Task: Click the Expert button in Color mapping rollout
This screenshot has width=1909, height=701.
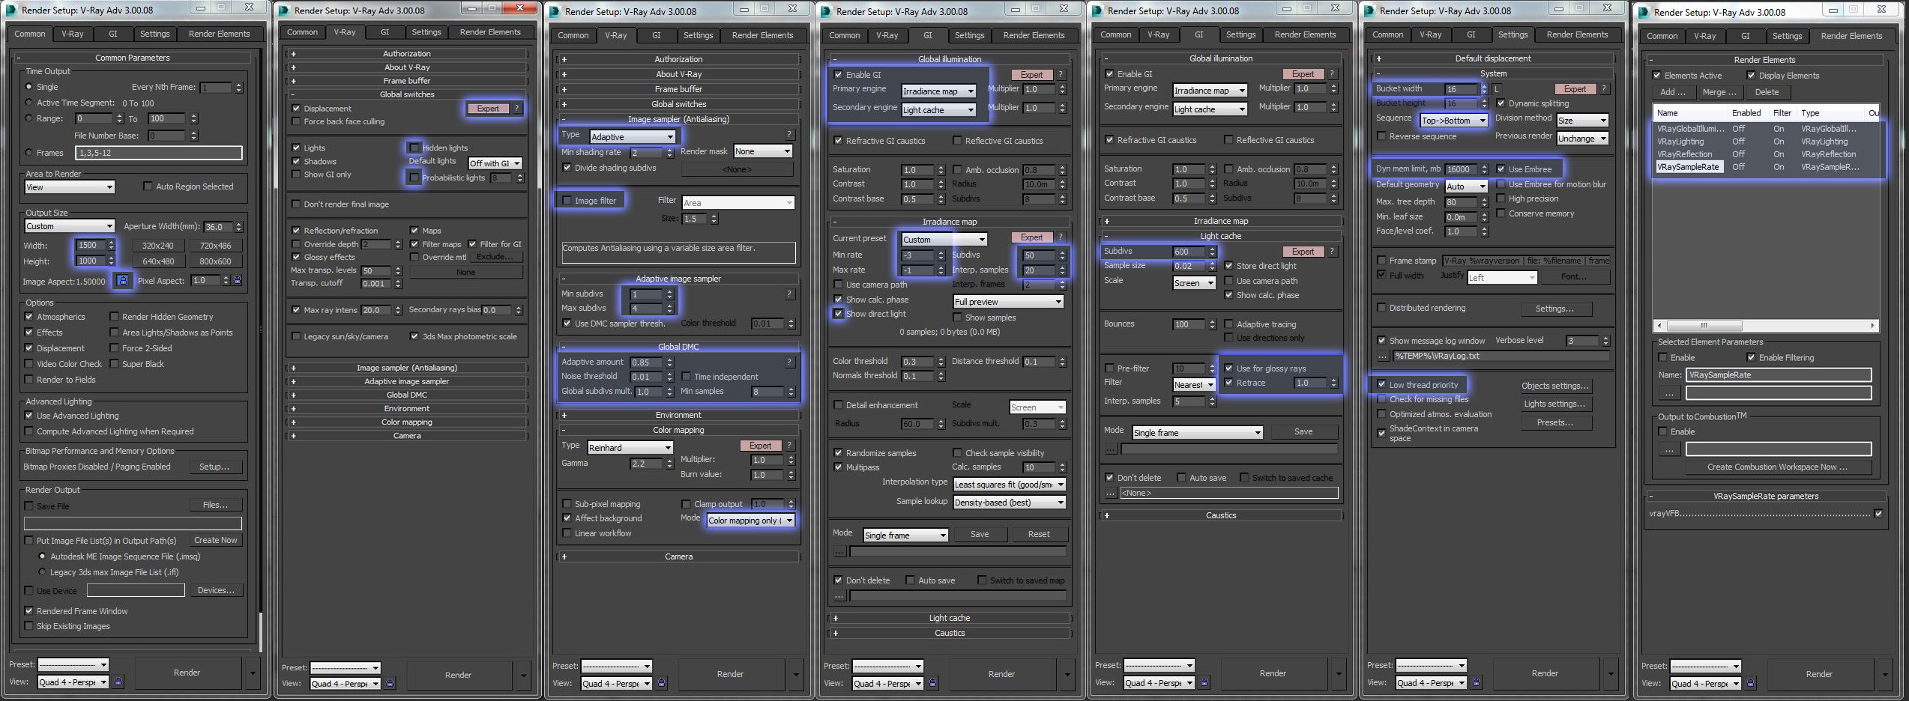Action: pos(760,446)
